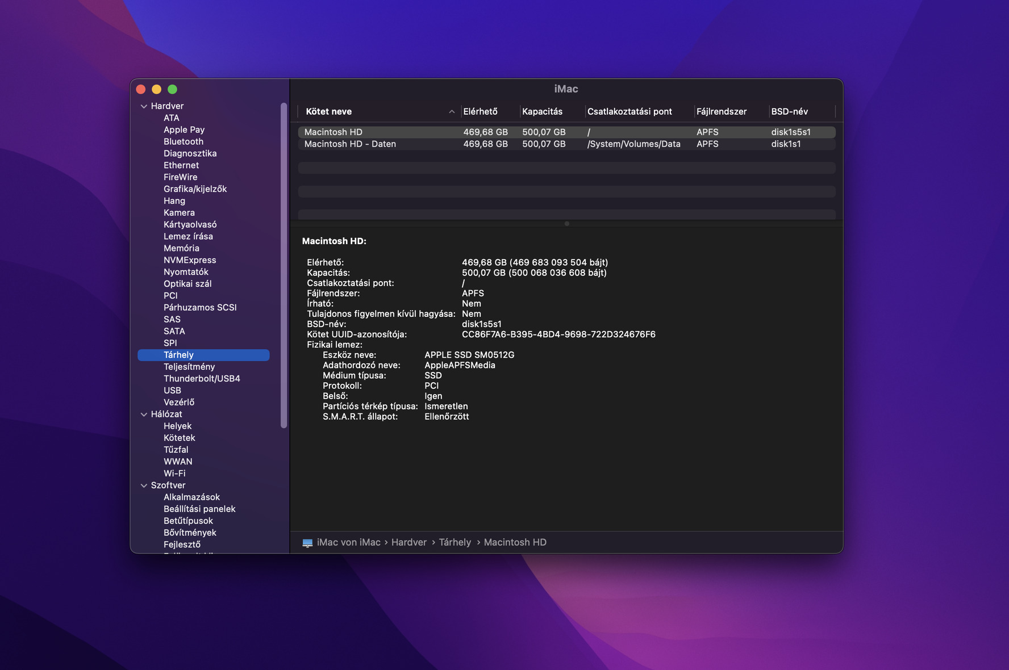Open WWAN in the sidebar
Screen dimensions: 1009x670
pyautogui.click(x=178, y=462)
